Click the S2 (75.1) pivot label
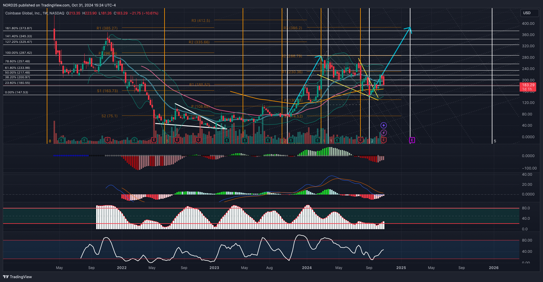 point(109,116)
